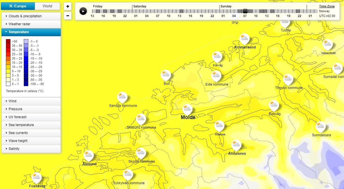344x189 pixels.
Task: Click the Kristiansund weather pin
Action: click(244, 39)
